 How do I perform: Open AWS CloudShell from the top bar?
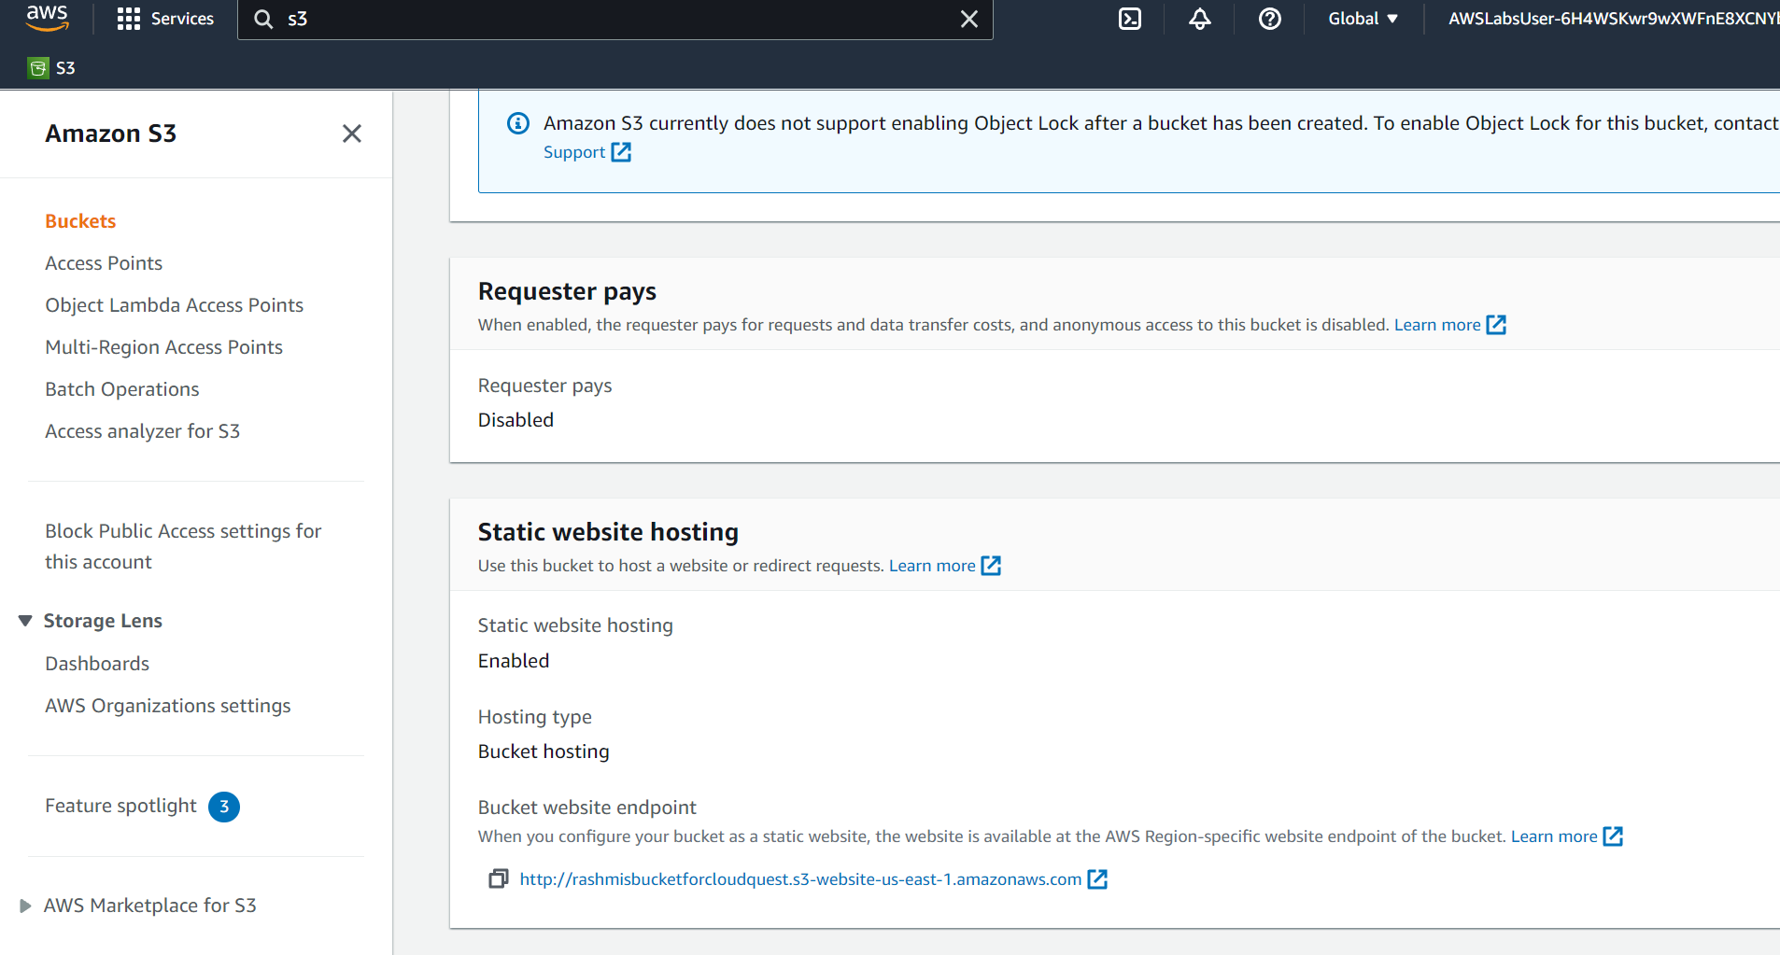[1129, 19]
